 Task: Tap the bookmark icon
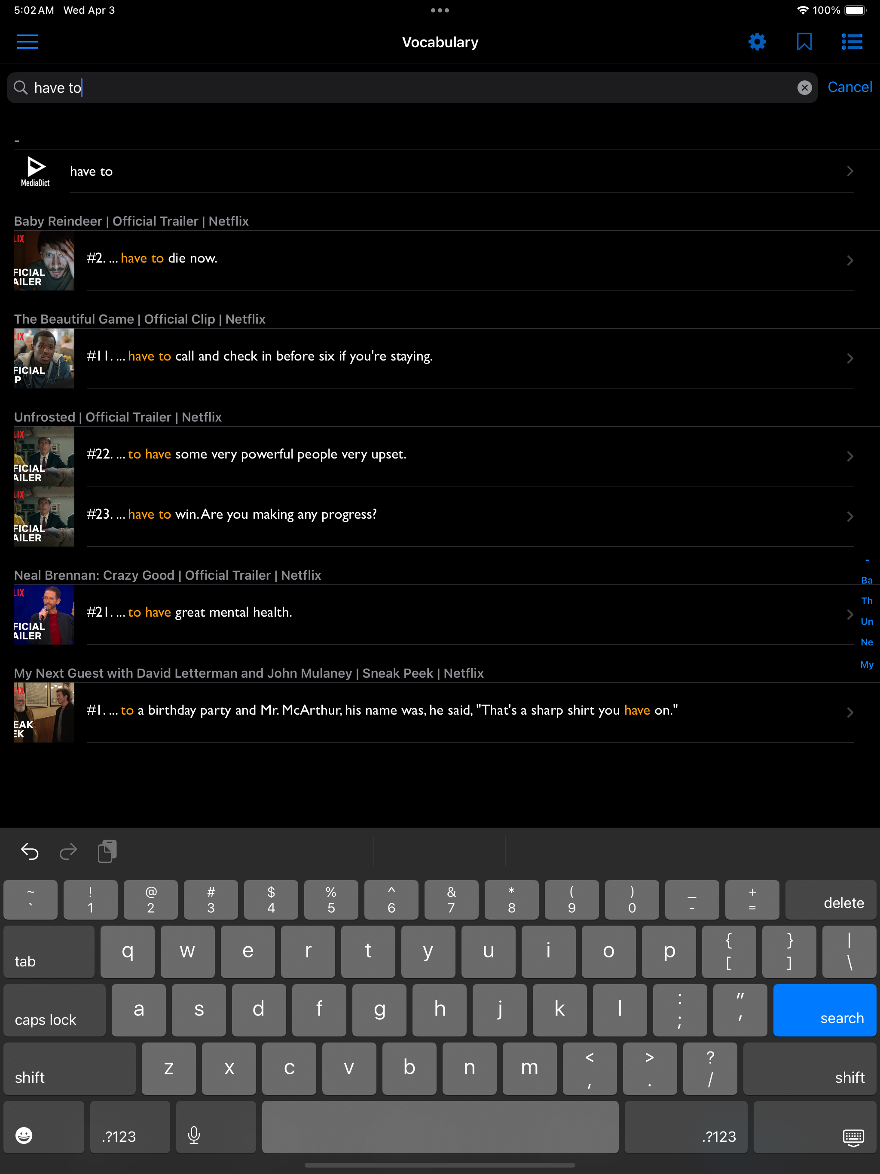[804, 42]
